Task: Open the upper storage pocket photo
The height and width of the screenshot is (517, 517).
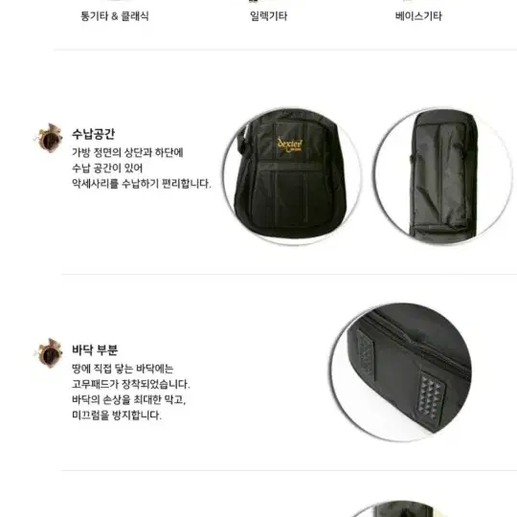Action: pyautogui.click(x=444, y=176)
